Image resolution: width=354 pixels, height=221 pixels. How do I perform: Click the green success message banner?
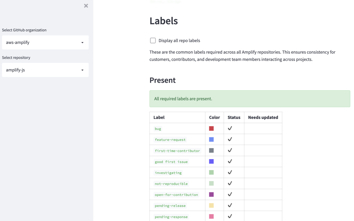(x=250, y=99)
